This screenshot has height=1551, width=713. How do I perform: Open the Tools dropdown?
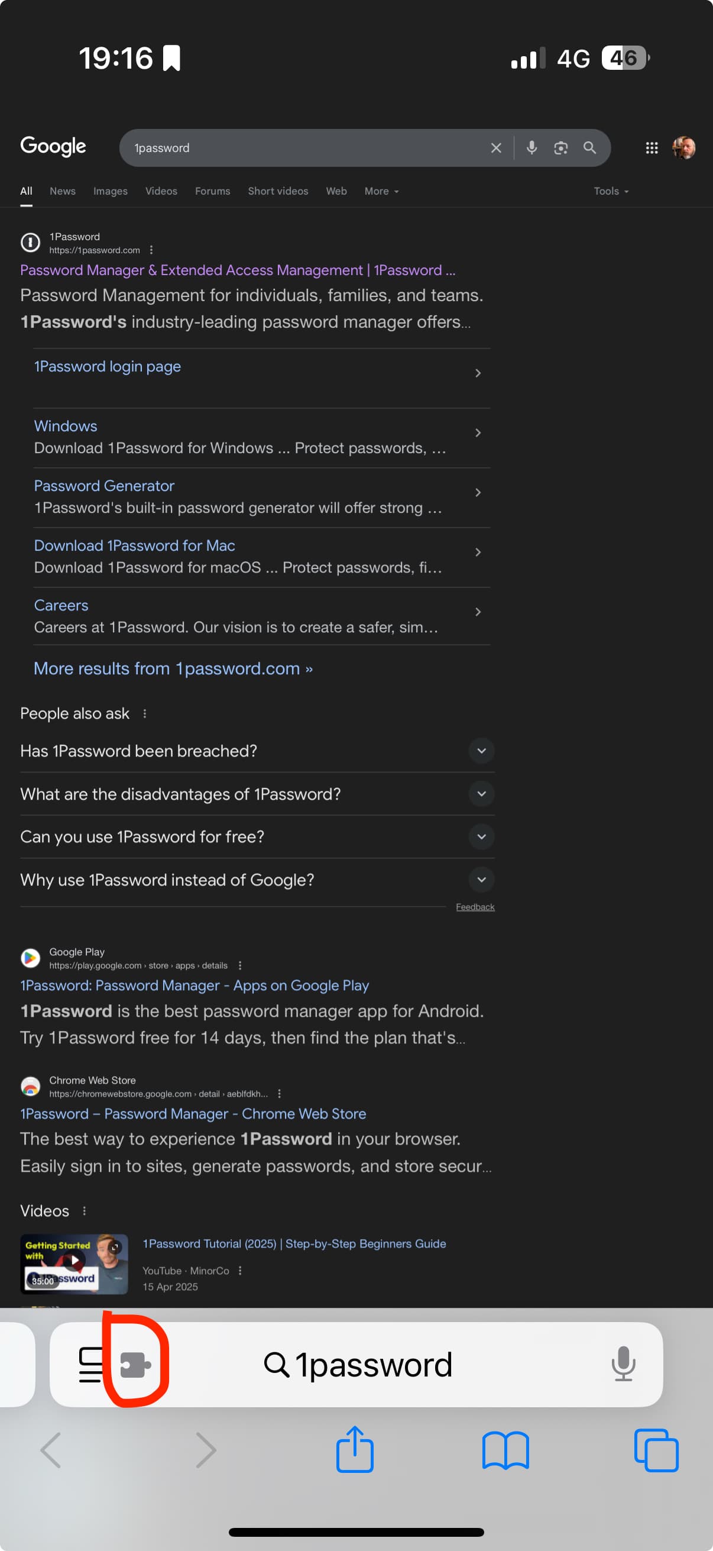tap(611, 191)
